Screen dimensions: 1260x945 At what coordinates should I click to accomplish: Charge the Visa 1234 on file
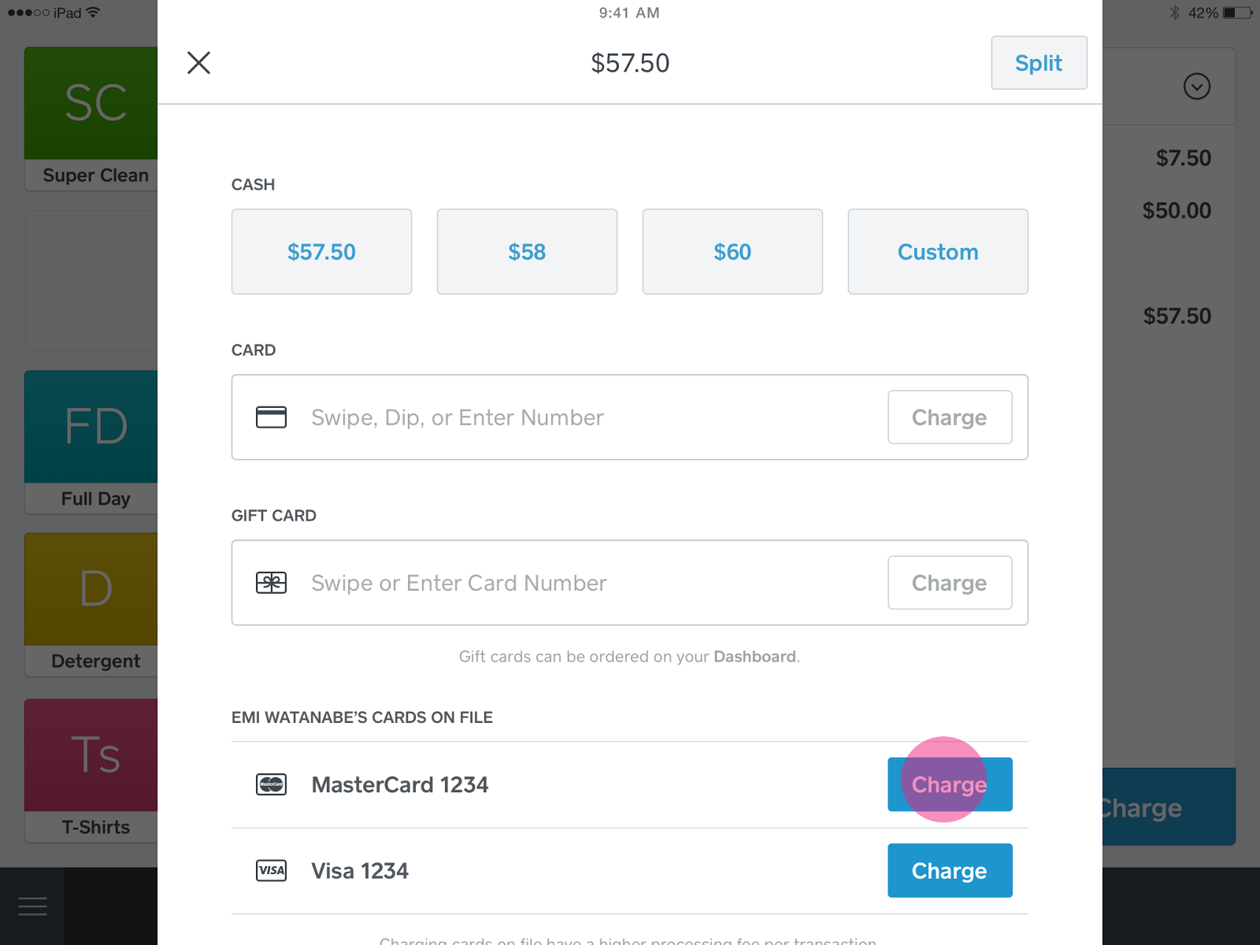(949, 870)
